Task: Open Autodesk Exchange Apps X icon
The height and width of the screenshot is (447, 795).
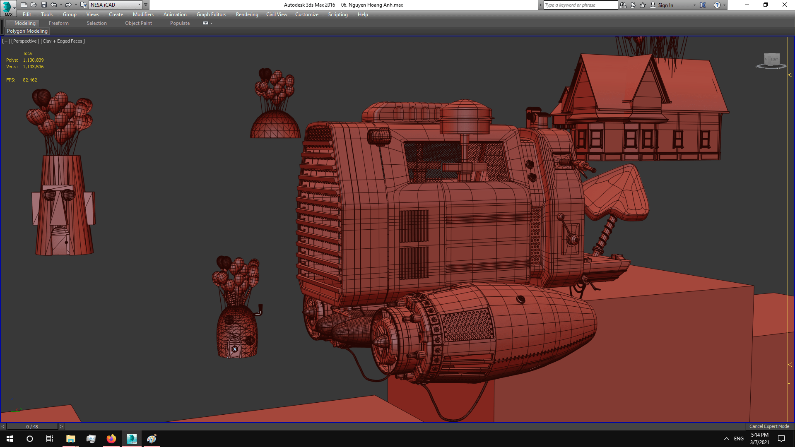Action: pyautogui.click(x=703, y=5)
